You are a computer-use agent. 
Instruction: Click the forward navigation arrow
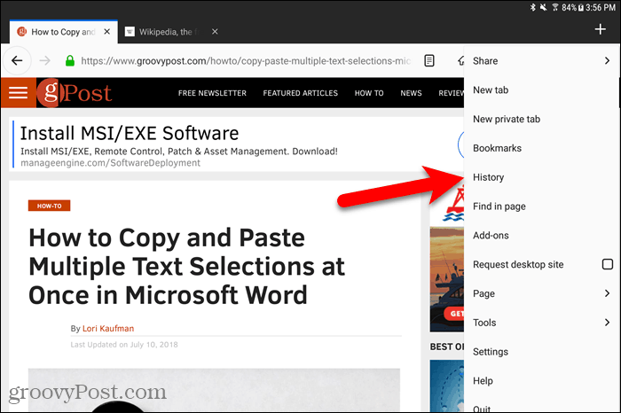44,60
